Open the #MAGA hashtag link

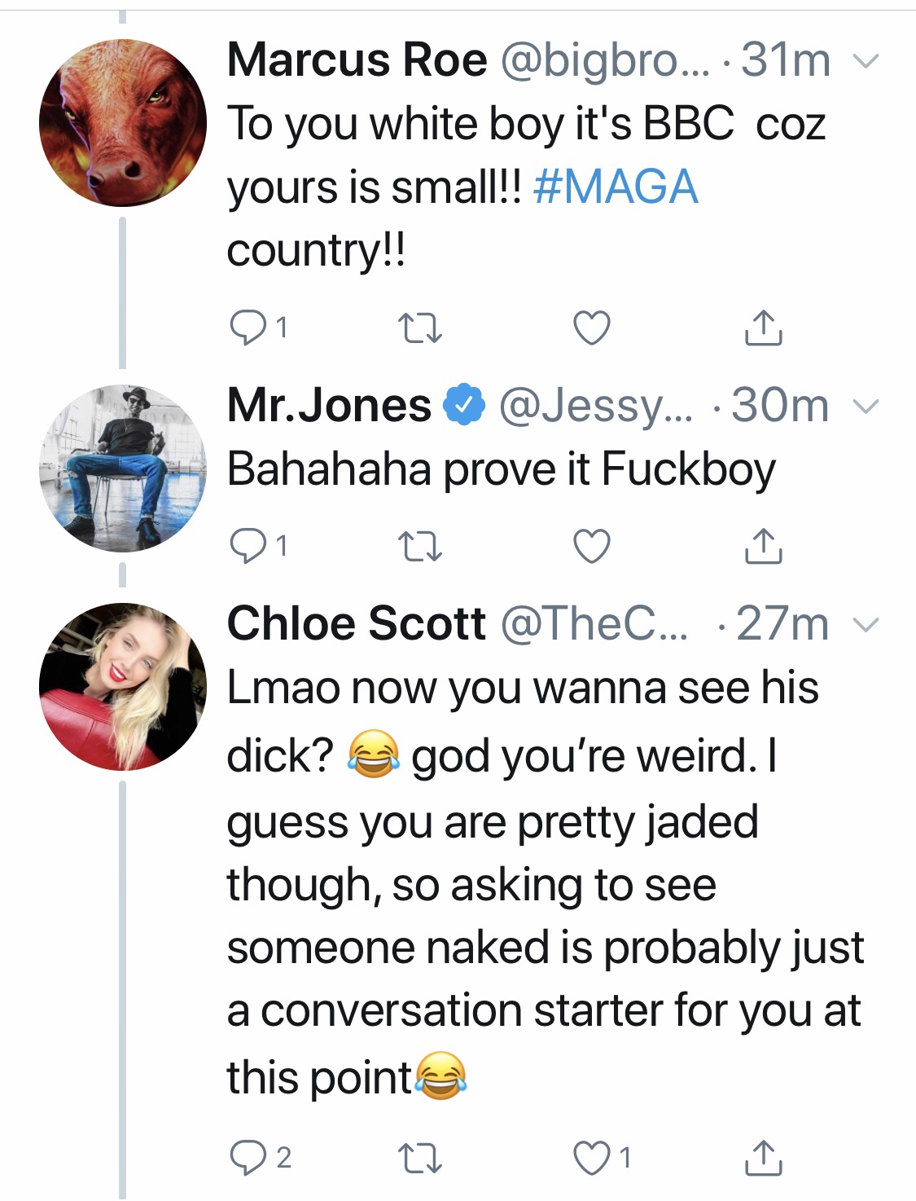pos(616,187)
